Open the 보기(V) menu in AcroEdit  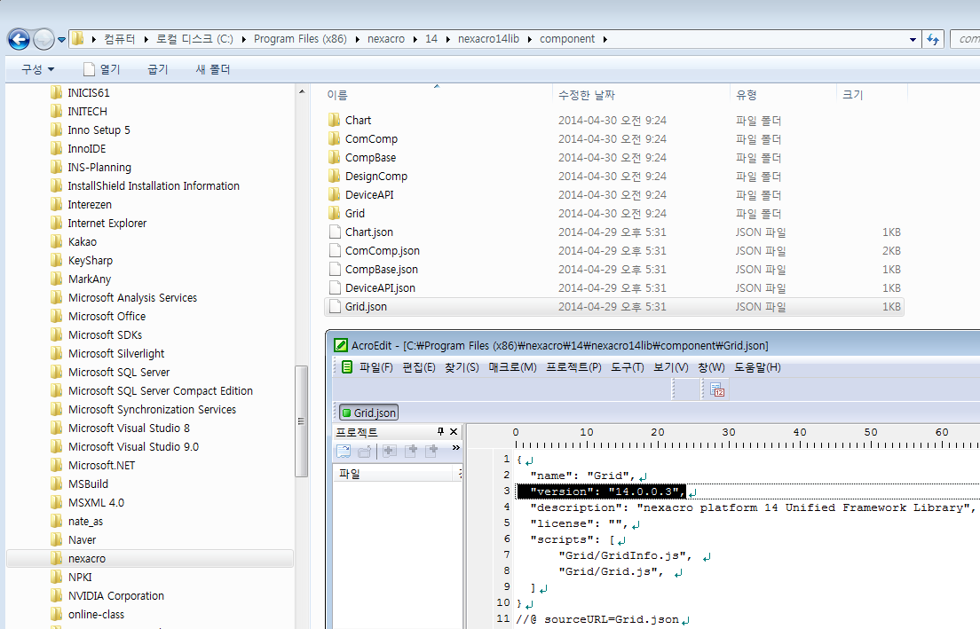click(670, 367)
